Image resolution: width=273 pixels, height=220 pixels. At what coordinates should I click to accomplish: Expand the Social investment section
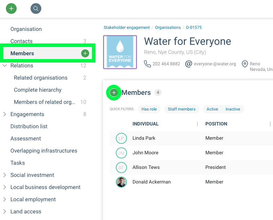coord(5,175)
